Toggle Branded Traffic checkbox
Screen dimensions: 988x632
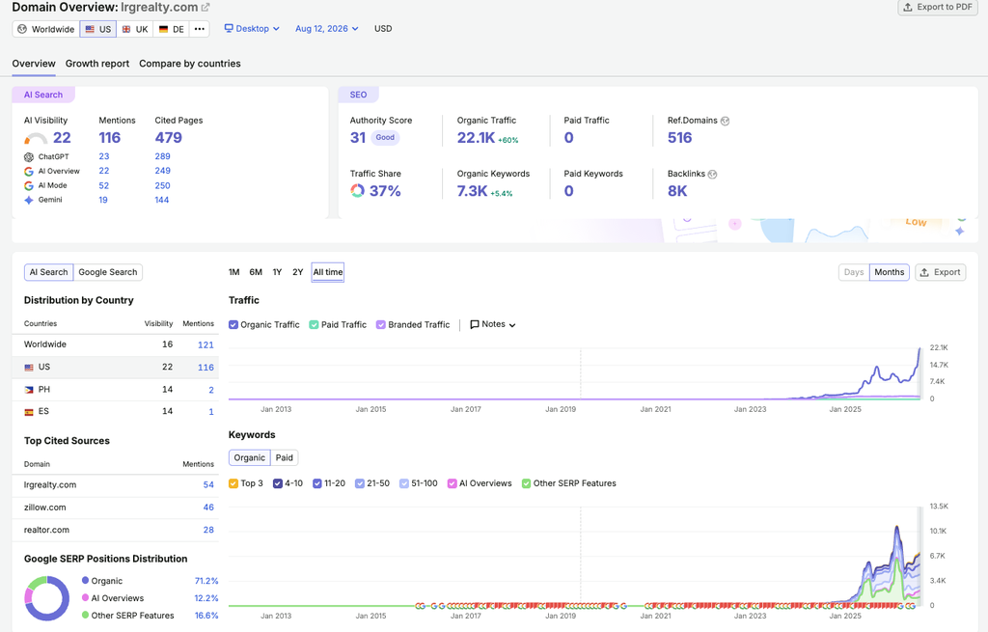coord(380,324)
